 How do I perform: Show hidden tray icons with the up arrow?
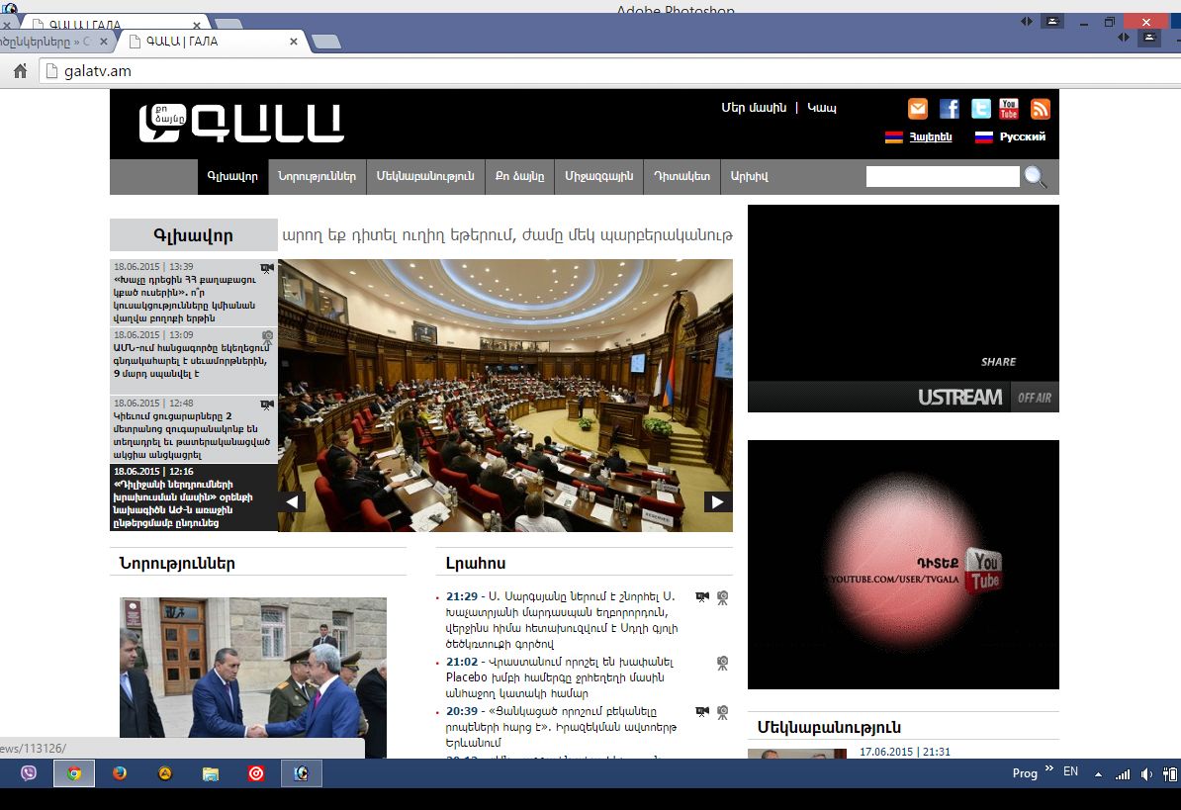(x=1098, y=773)
